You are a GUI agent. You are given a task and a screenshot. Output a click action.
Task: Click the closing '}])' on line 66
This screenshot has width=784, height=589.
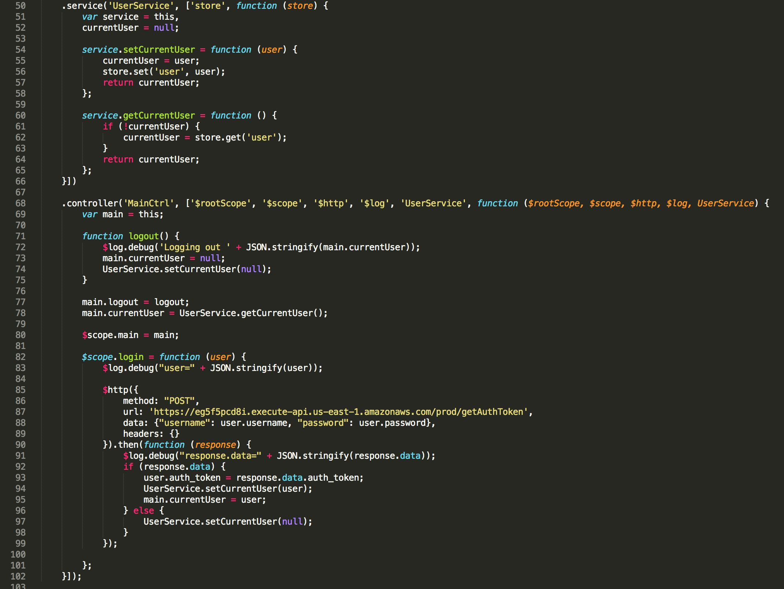69,181
